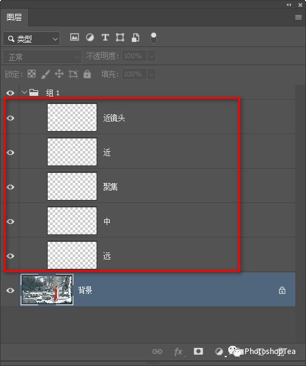Viewport: 306px width, 366px height.
Task: Filter for smart objects icon
Action: 135,38
